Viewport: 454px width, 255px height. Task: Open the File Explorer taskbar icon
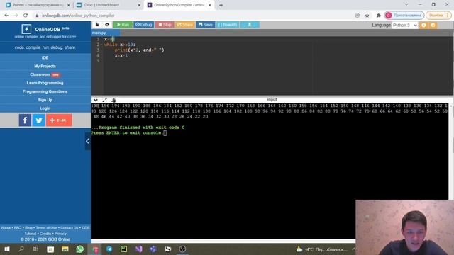65,249
